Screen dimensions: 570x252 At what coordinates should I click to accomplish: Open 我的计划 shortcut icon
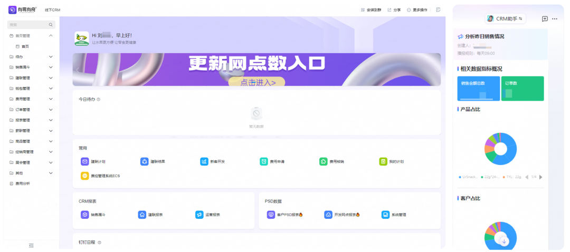pyautogui.click(x=383, y=161)
